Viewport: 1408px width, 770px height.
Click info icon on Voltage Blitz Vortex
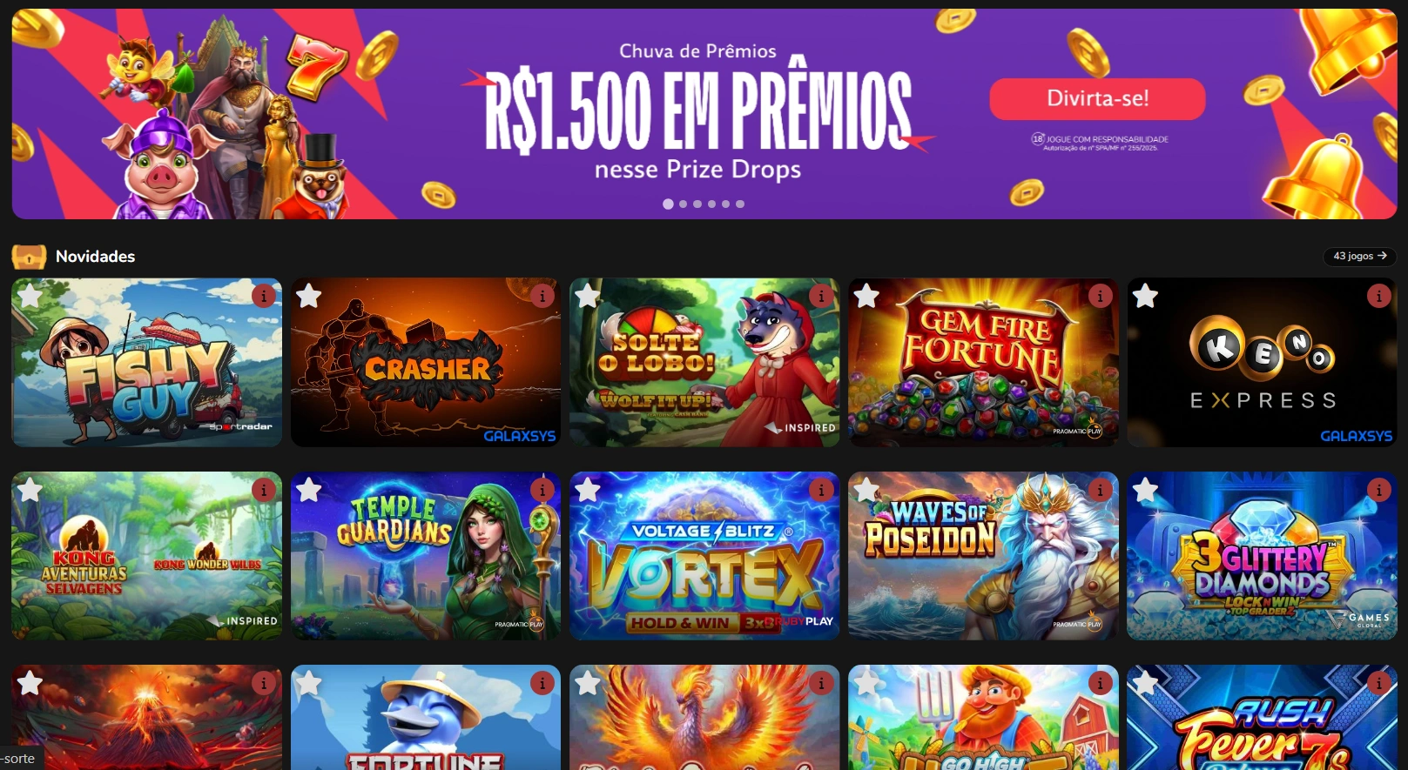click(x=821, y=490)
